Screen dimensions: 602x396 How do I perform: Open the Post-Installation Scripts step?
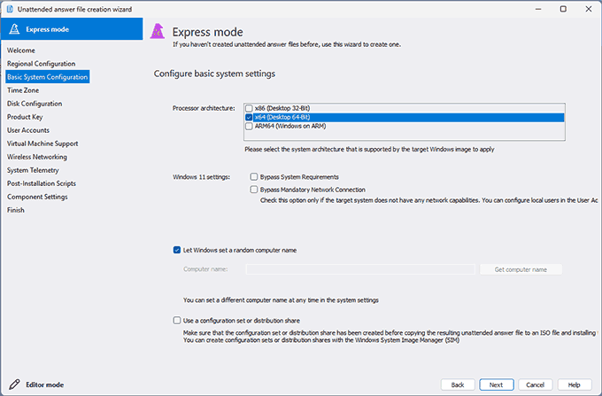click(x=42, y=183)
